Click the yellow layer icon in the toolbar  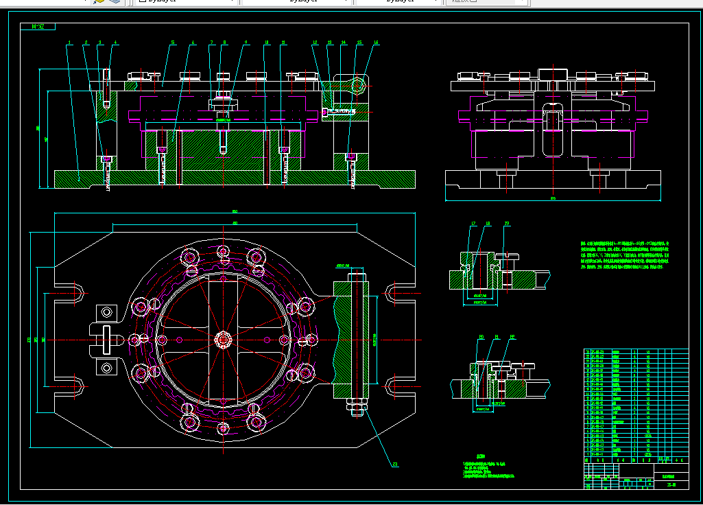pyautogui.click(x=99, y=2)
